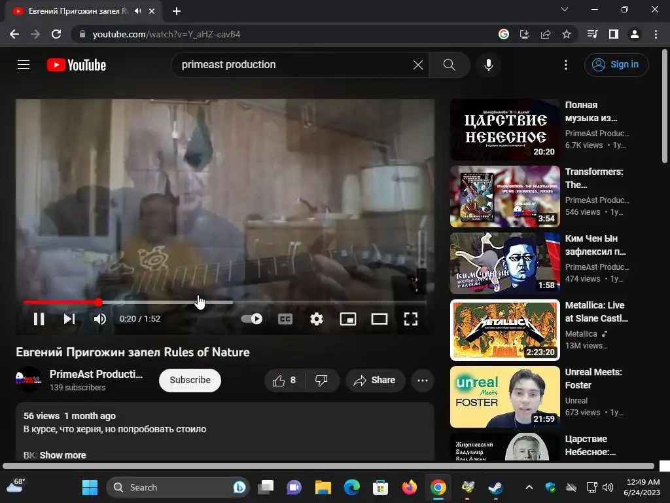Mute the video player volume
Screen dimensions: 670x503
(100, 319)
